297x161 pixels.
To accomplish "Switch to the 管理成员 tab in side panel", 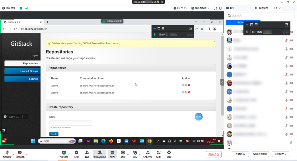I will 262,8.
